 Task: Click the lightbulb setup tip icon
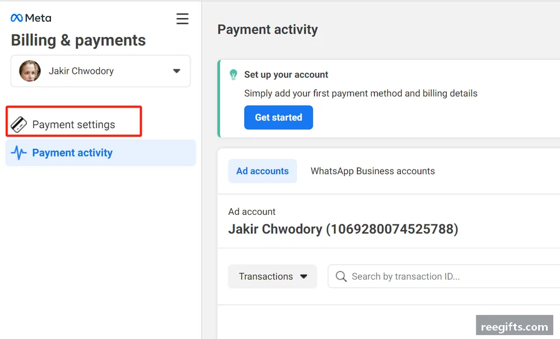tap(233, 74)
